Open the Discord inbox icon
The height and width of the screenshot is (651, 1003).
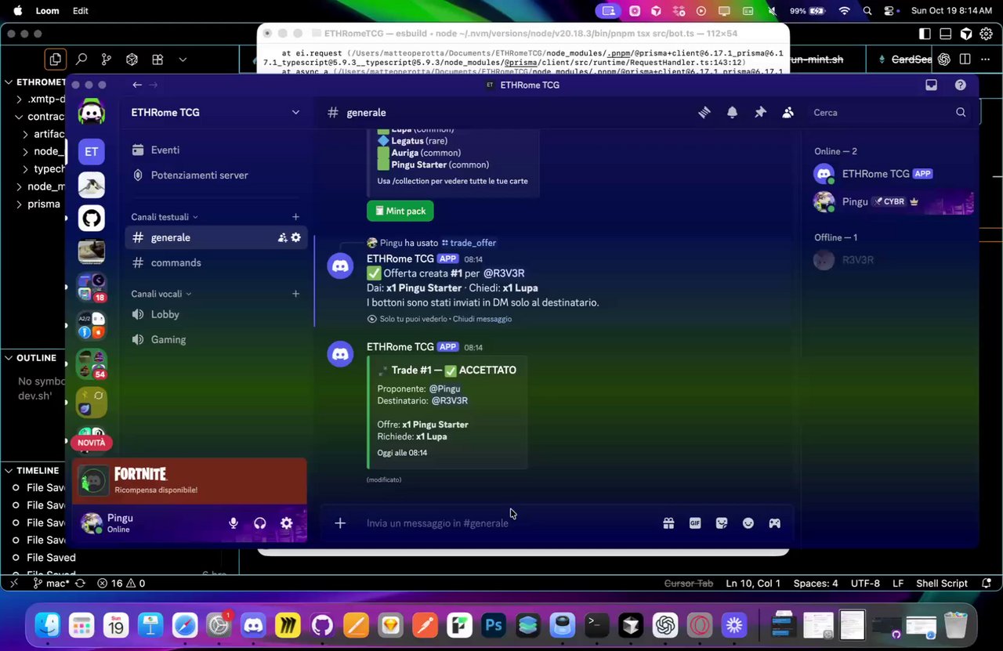tap(932, 85)
